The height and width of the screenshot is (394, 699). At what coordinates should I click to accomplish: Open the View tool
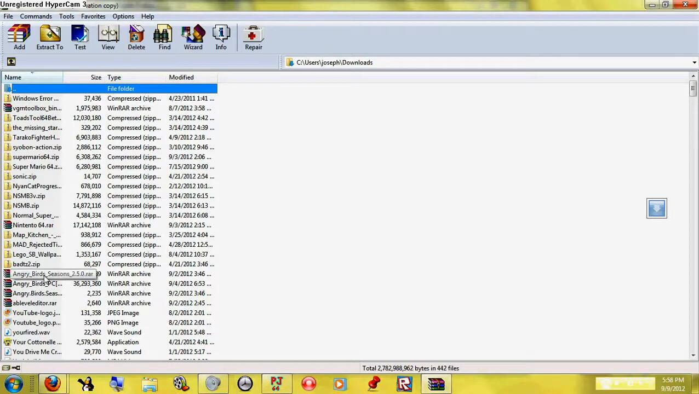pyautogui.click(x=108, y=37)
